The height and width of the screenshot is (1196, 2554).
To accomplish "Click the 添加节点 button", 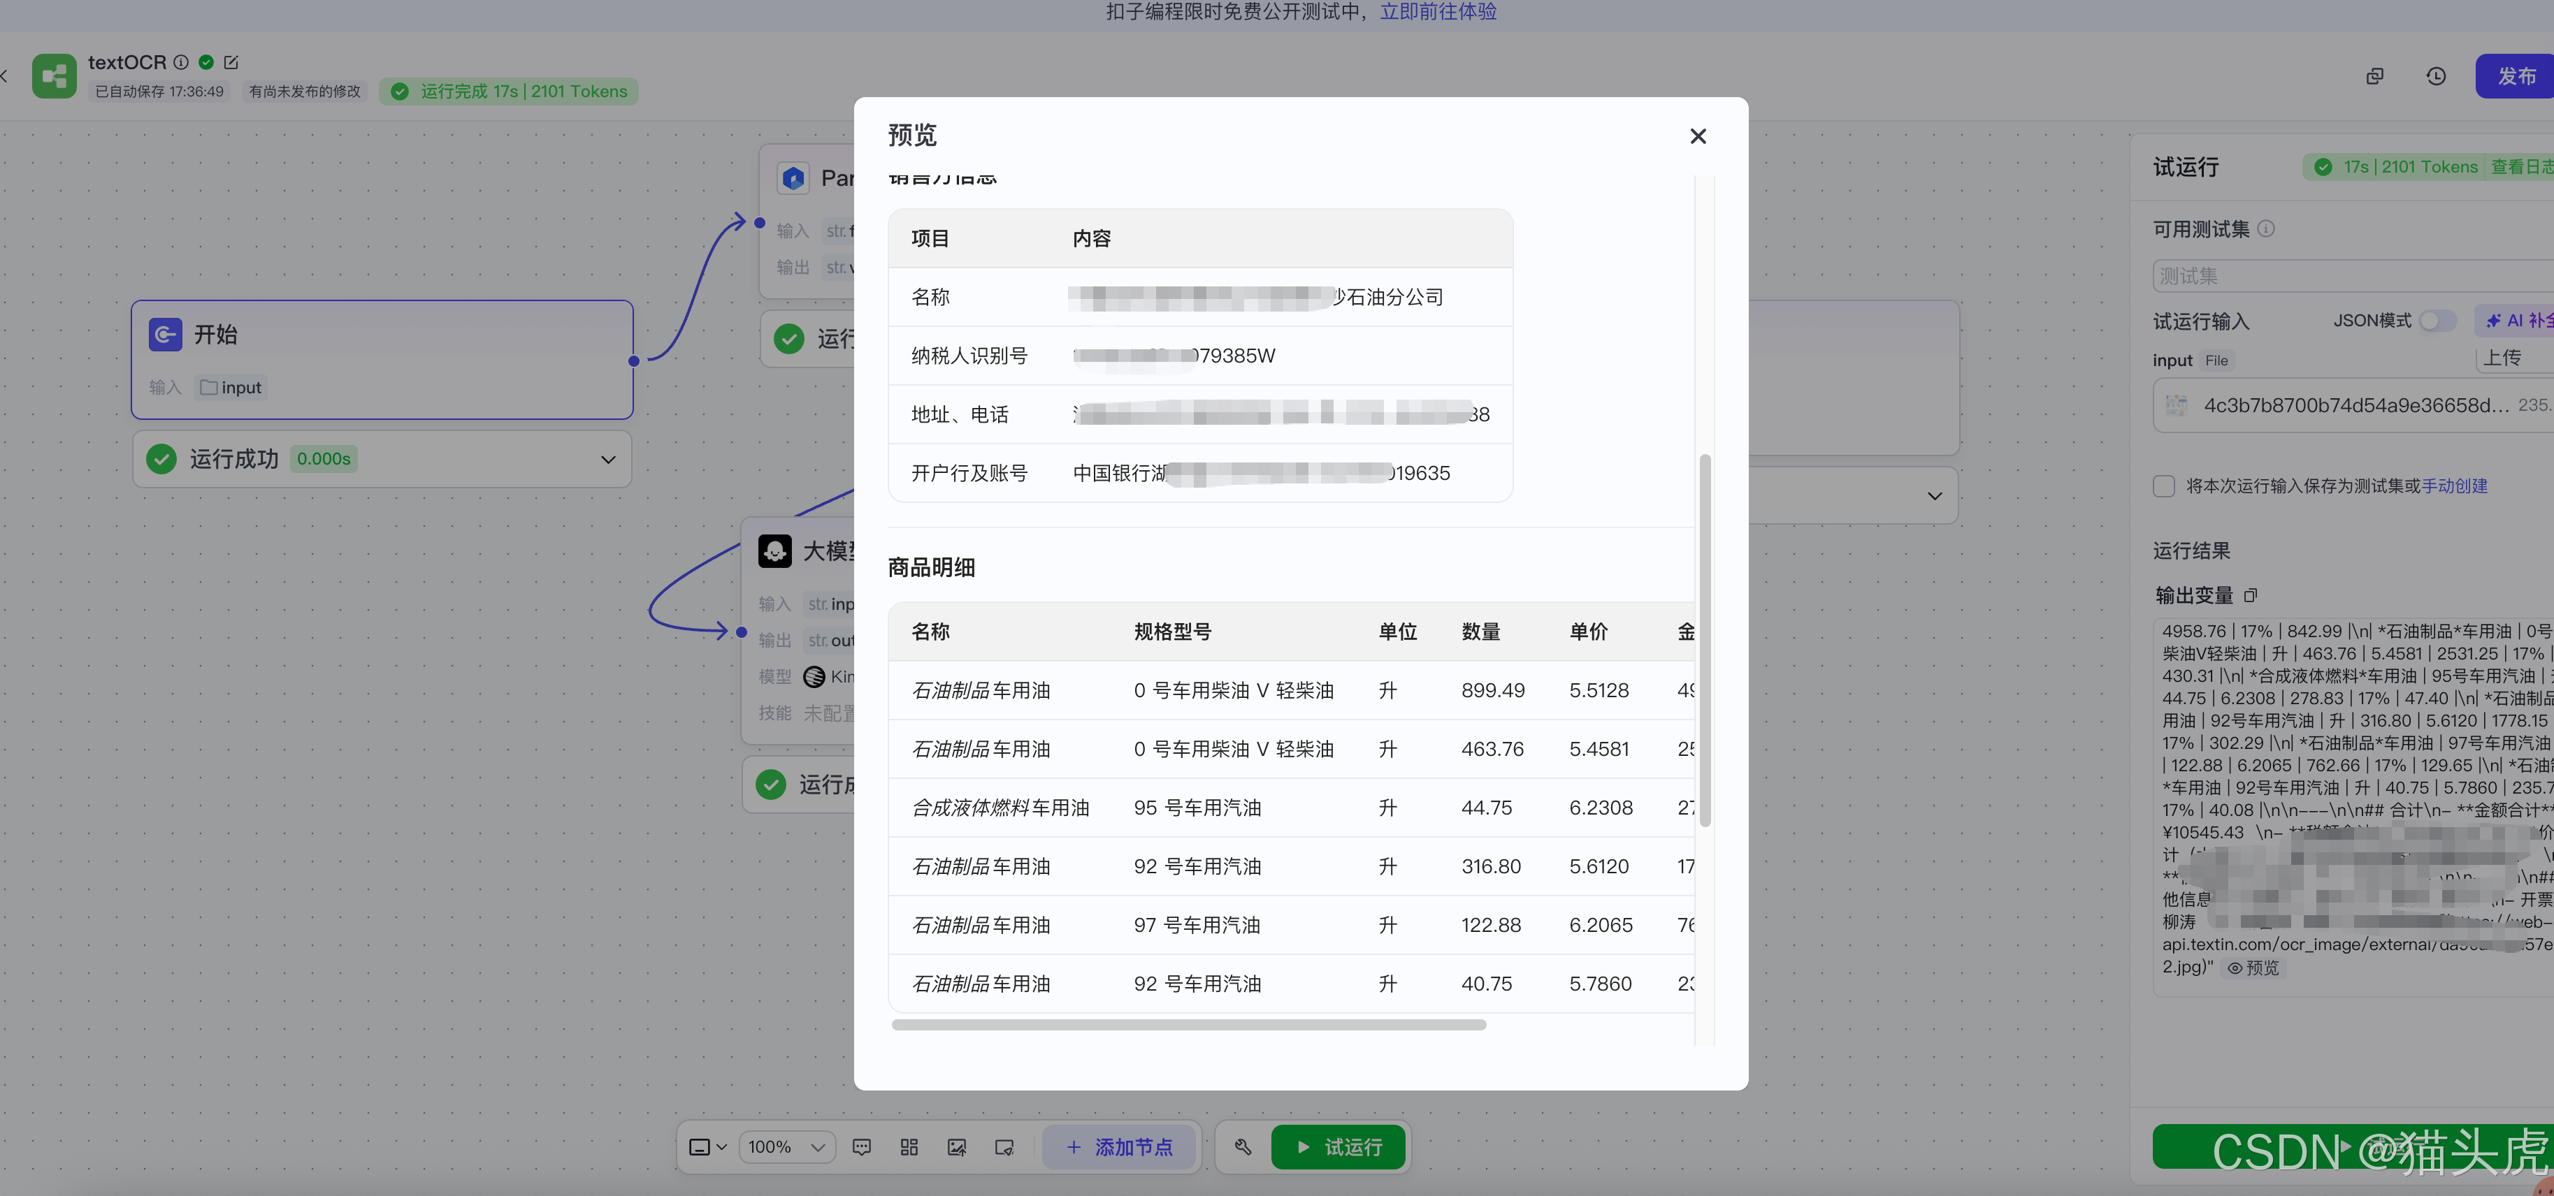I will click(1119, 1146).
